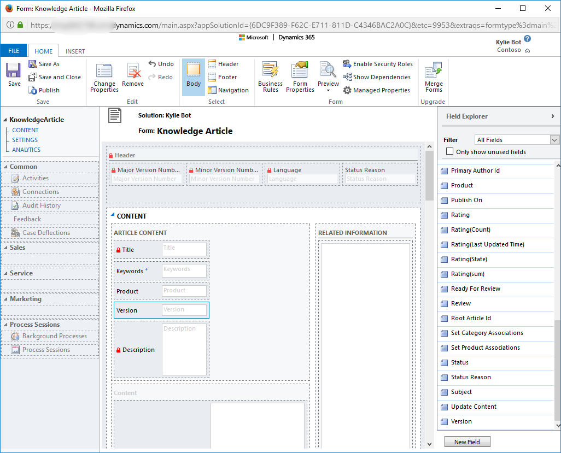Click scroll-down arrow of form canvas
The width and height of the screenshot is (561, 453).
(429, 444)
